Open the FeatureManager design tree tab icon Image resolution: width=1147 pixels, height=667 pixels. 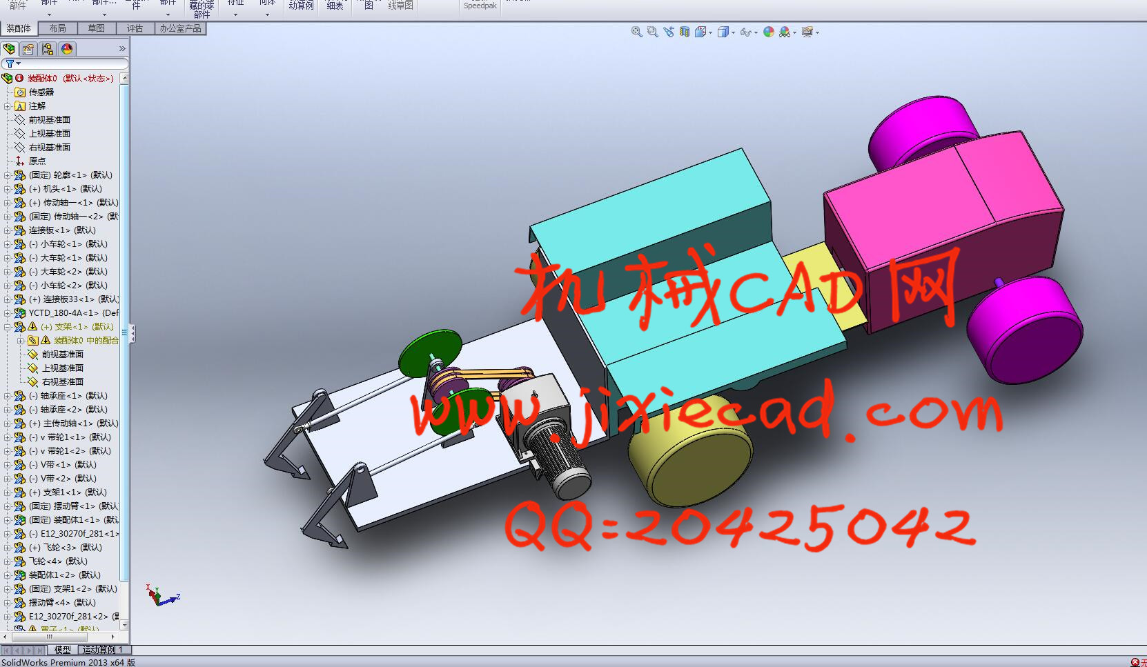click(10, 49)
